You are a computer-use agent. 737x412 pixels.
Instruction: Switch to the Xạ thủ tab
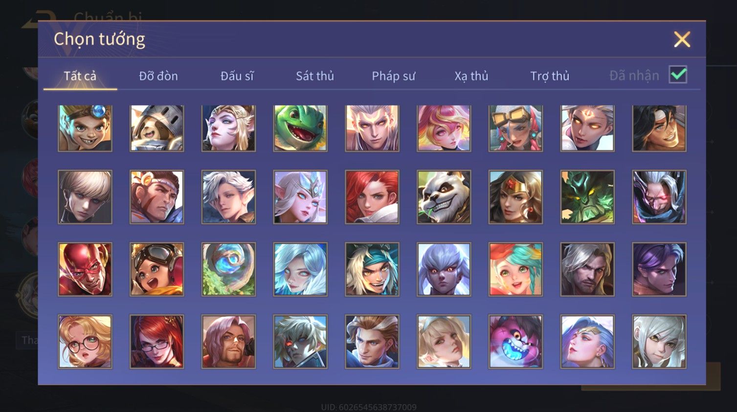[471, 76]
